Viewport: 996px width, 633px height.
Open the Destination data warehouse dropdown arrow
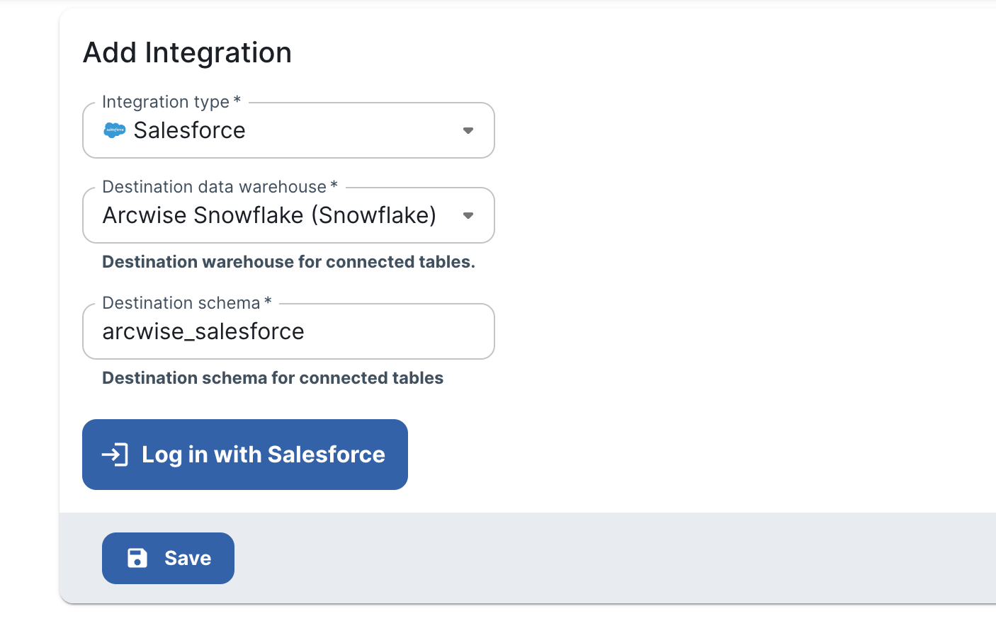(x=468, y=215)
